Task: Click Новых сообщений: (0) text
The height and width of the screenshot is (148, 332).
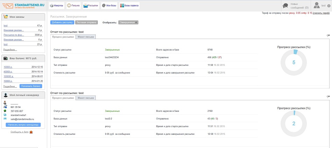Action: pyautogui.click(x=299, y=6)
